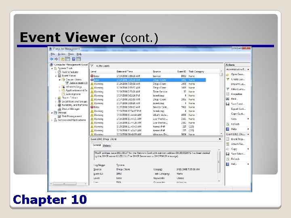Click the Properties icon in Actions pane
The width and height of the screenshot is (291, 218).
[228, 94]
